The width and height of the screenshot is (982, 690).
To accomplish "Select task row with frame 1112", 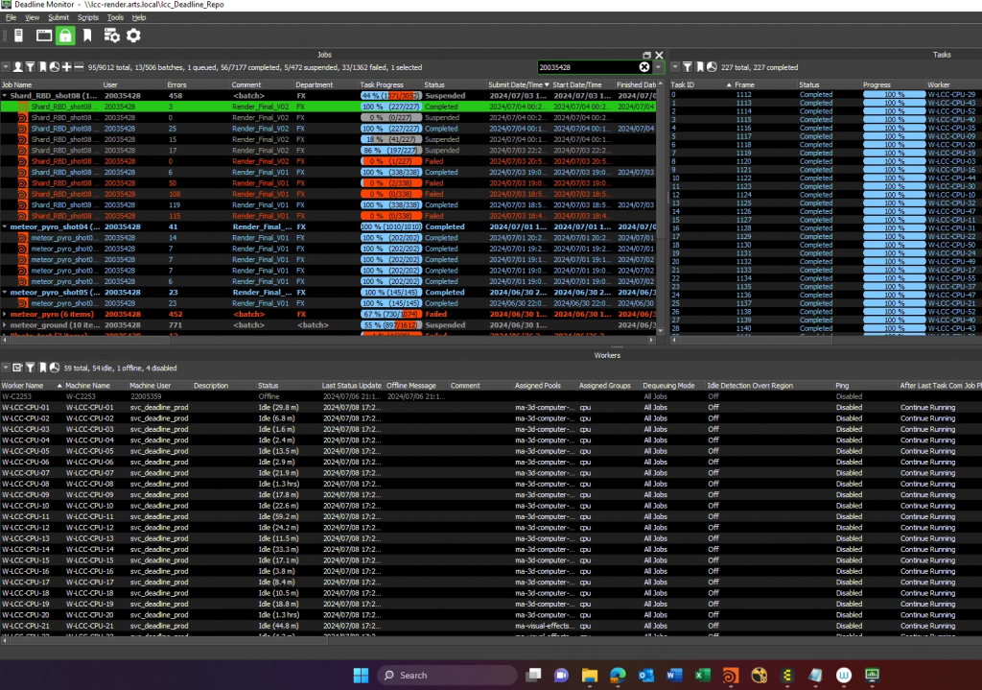I will [x=826, y=95].
